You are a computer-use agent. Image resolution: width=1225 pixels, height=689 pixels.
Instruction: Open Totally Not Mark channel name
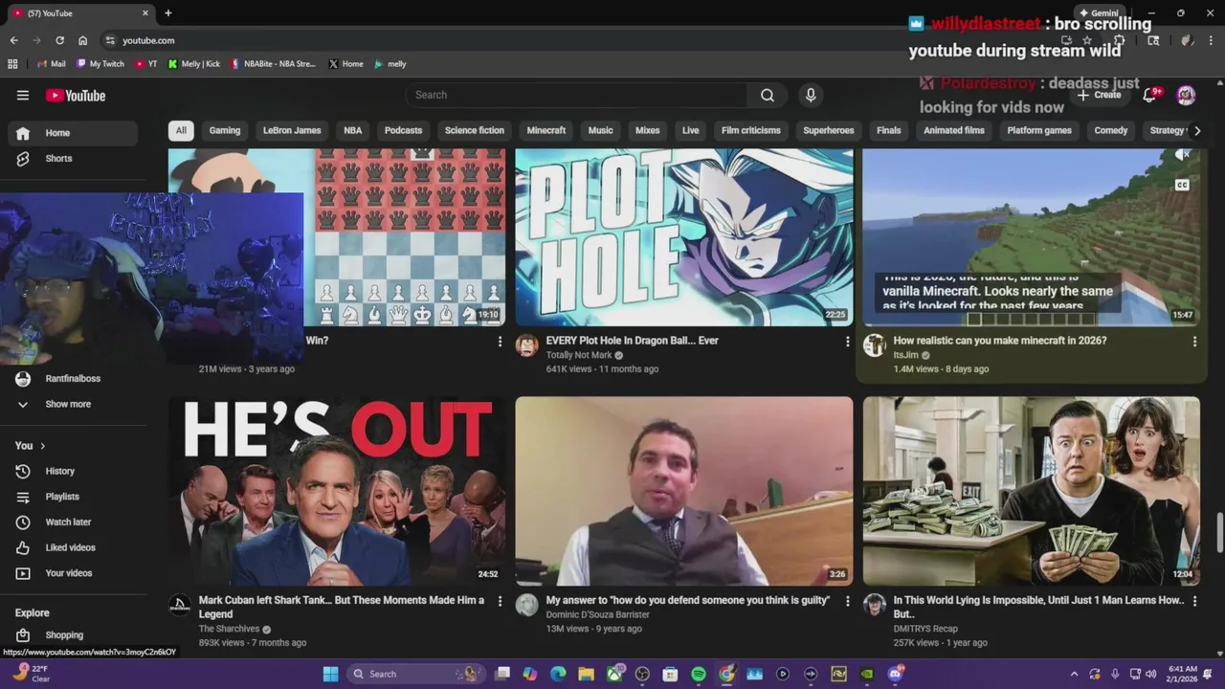pos(579,355)
